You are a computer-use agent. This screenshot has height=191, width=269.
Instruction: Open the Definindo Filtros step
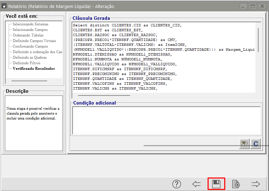coord(26,63)
